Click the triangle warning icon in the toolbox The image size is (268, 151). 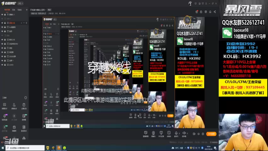(24, 138)
